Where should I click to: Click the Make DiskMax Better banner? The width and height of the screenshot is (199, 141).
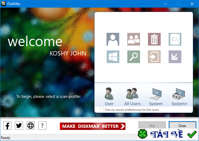[92, 126]
